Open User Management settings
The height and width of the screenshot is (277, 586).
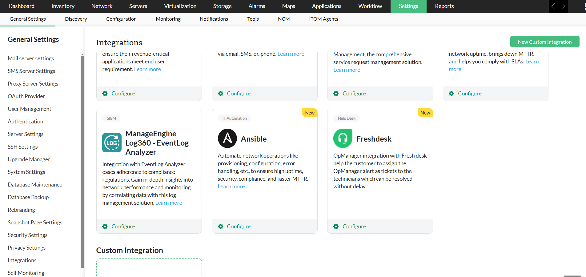(x=30, y=109)
